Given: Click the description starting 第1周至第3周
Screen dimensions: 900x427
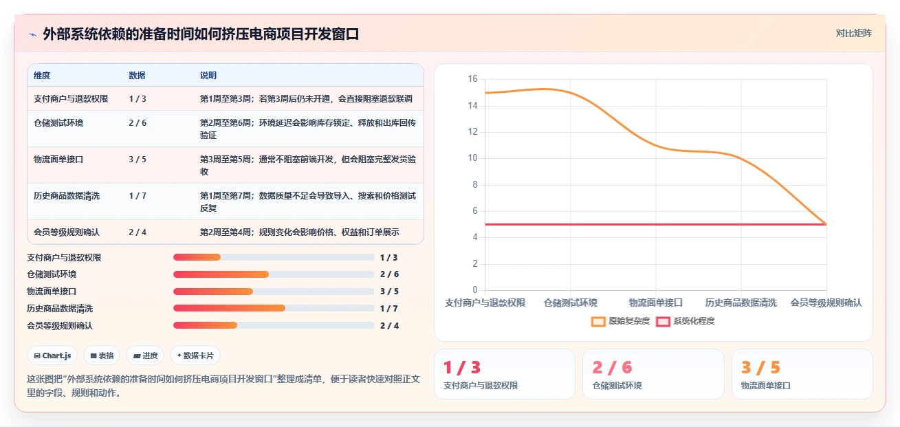Looking at the screenshot, I should coord(306,98).
